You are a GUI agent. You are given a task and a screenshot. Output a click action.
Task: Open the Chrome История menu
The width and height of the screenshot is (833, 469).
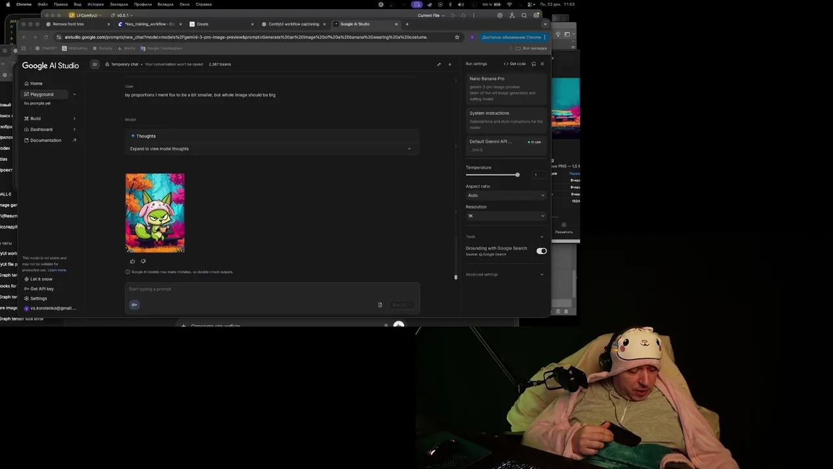pyautogui.click(x=96, y=5)
